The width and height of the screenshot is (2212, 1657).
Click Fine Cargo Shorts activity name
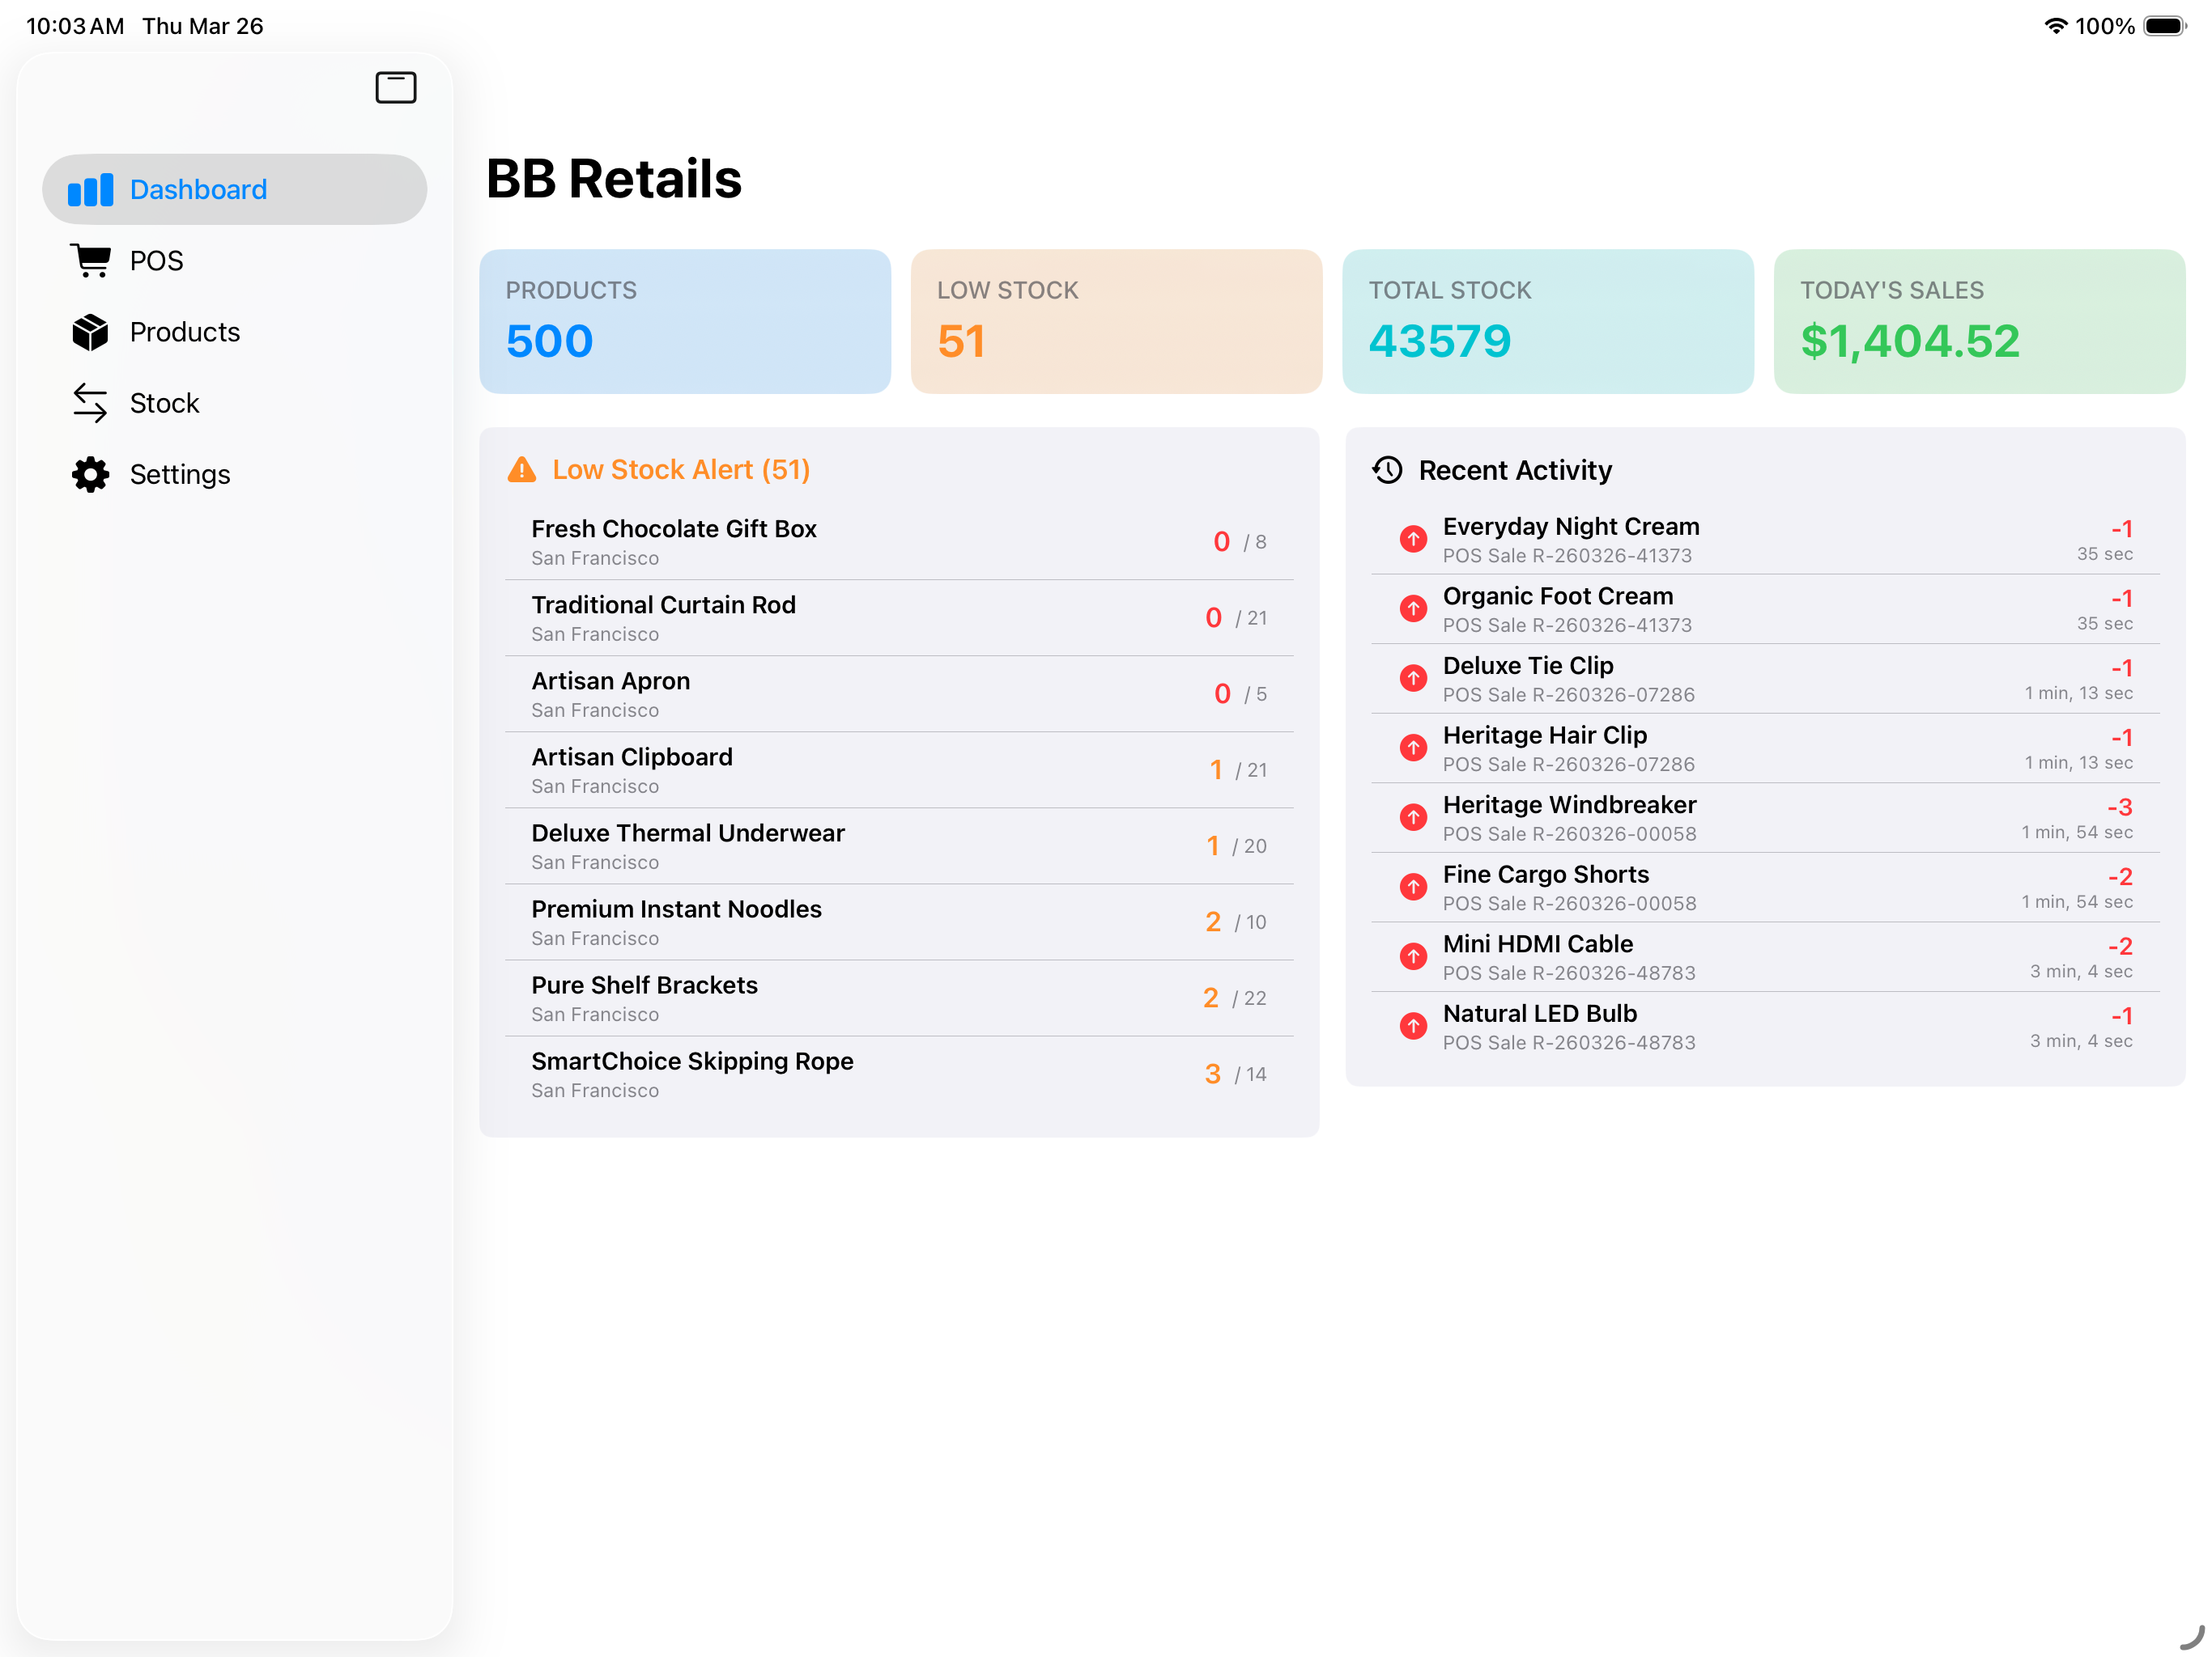[1545, 875]
